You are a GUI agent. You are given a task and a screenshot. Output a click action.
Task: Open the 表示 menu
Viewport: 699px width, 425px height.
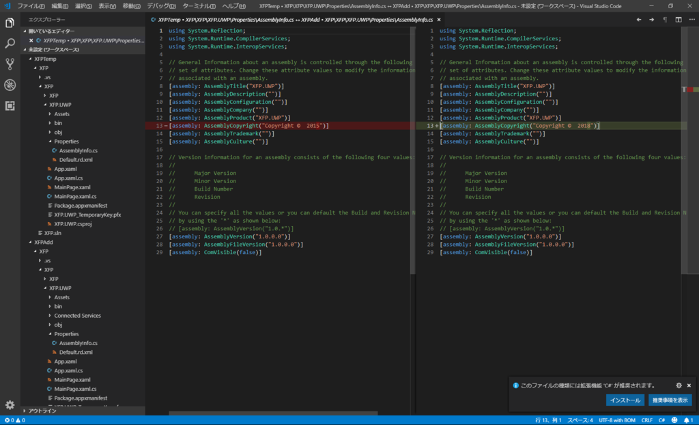point(107,5)
